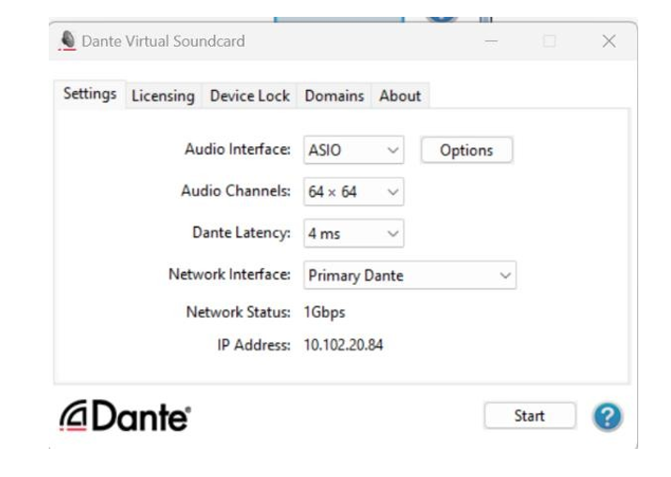Click the 1Gbps network status value
The height and width of the screenshot is (477, 671).
click(x=324, y=312)
